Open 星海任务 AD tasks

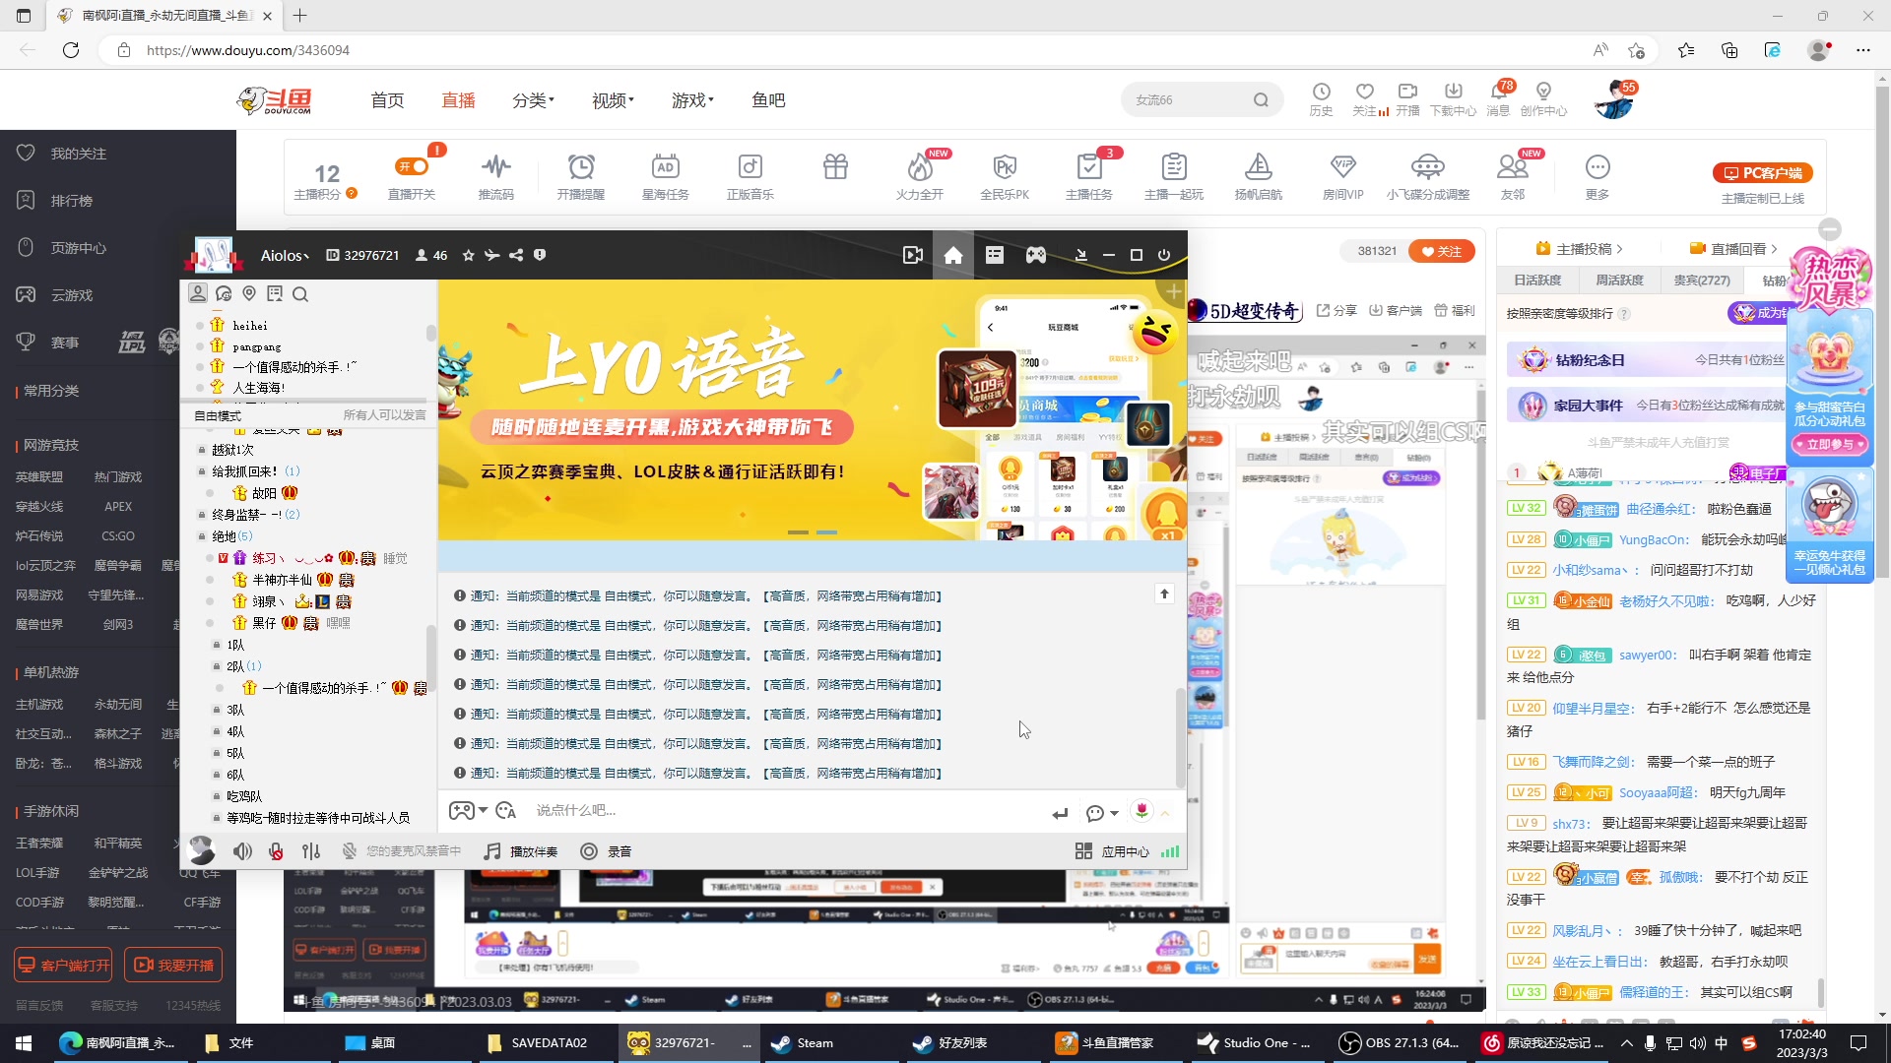(666, 177)
